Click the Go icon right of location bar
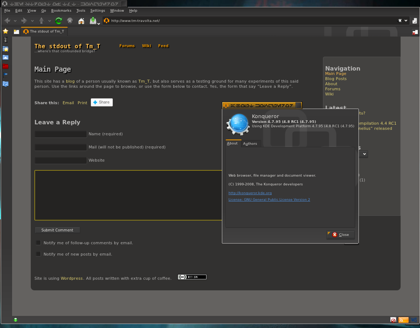This screenshot has height=328, width=420. pyautogui.click(x=415, y=20)
